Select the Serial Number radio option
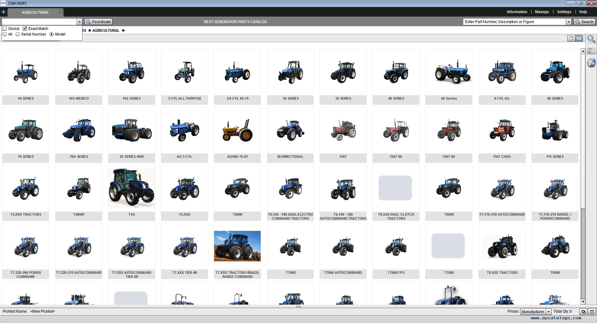 click(18, 34)
